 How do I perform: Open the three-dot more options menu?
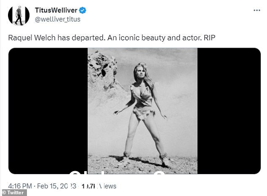point(257,11)
